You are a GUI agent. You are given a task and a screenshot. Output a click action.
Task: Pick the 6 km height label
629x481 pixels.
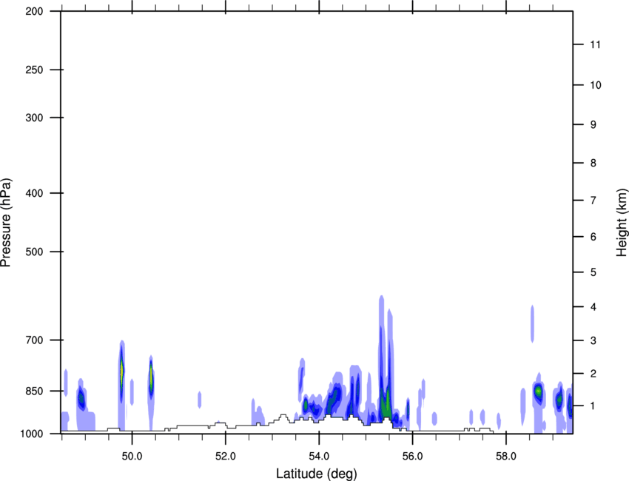(x=593, y=237)
